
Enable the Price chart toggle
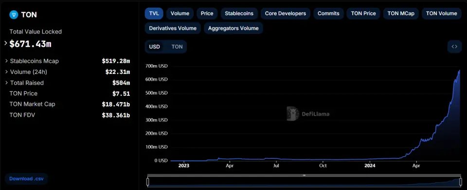point(207,14)
